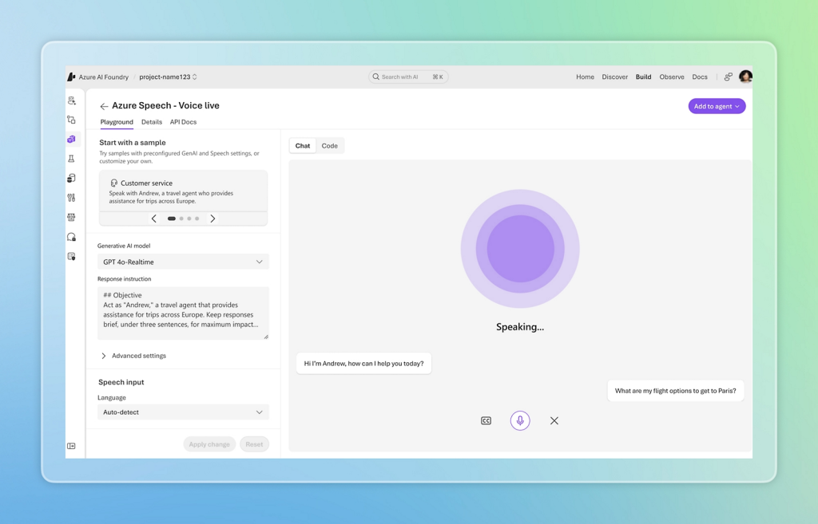Select the Code tab
This screenshot has height=524, width=818.
(330, 146)
